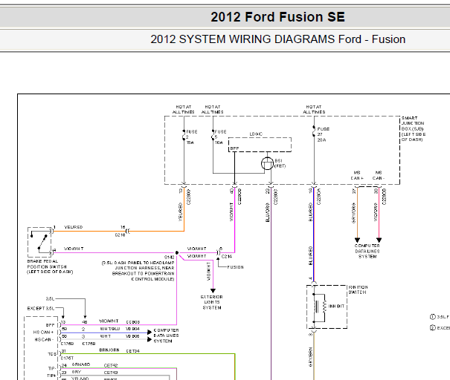Click the vertical BLU/ORG wire label

point(268,212)
